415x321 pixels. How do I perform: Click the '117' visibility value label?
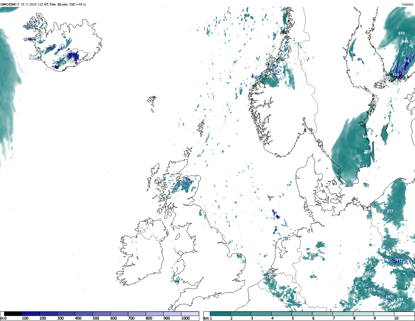tap(399, 261)
